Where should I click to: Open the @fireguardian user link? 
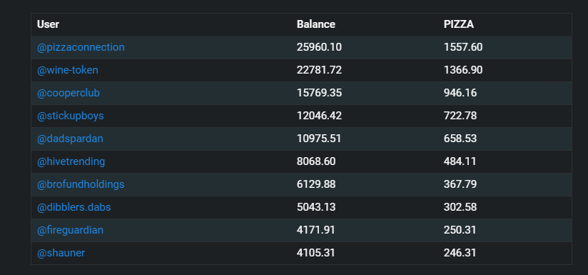[70, 230]
